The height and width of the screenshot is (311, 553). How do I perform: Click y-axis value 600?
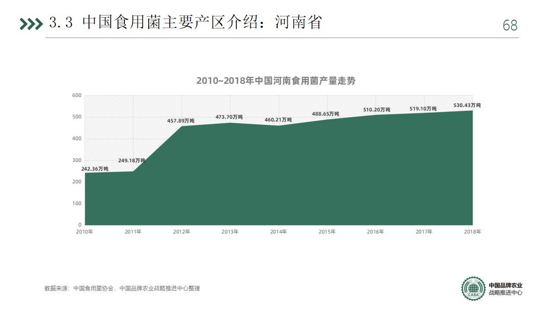[77, 95]
